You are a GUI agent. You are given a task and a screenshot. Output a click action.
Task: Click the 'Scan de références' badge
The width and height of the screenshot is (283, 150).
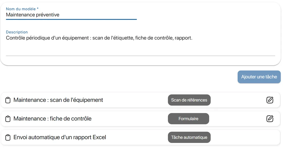189,100
